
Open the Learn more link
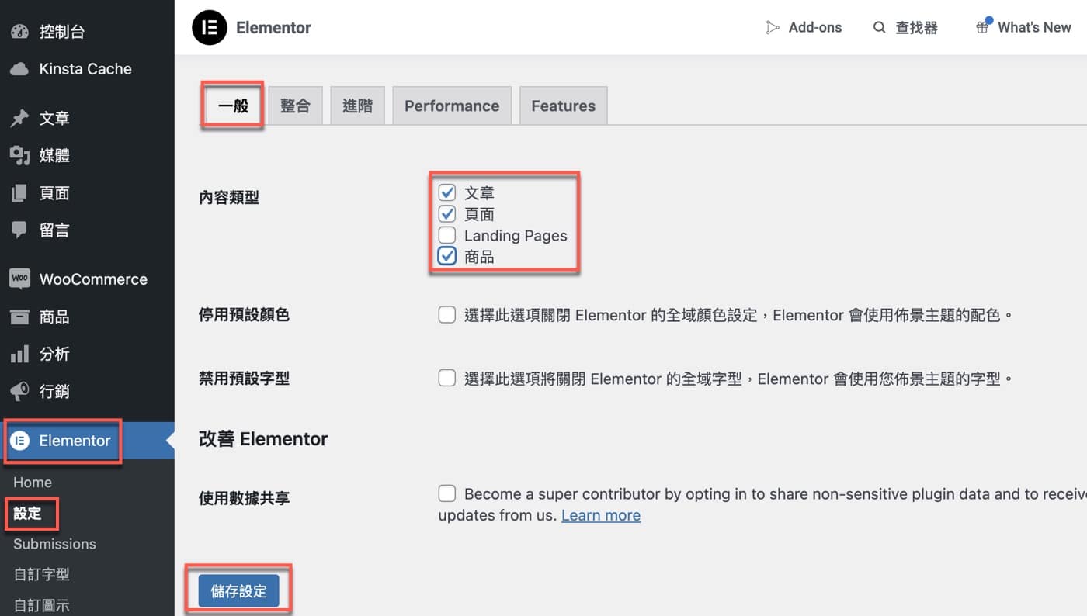click(x=601, y=515)
